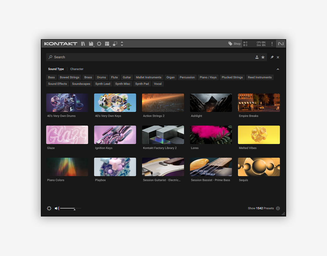Filter by Sound Effects tag
This screenshot has width=327, height=256.
click(58, 84)
